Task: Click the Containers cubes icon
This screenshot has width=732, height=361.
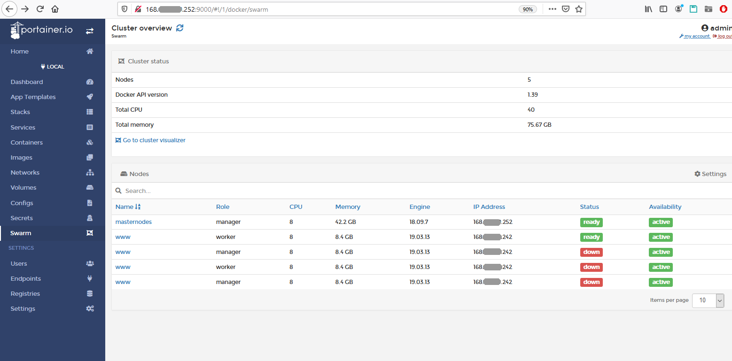Action: coord(90,142)
